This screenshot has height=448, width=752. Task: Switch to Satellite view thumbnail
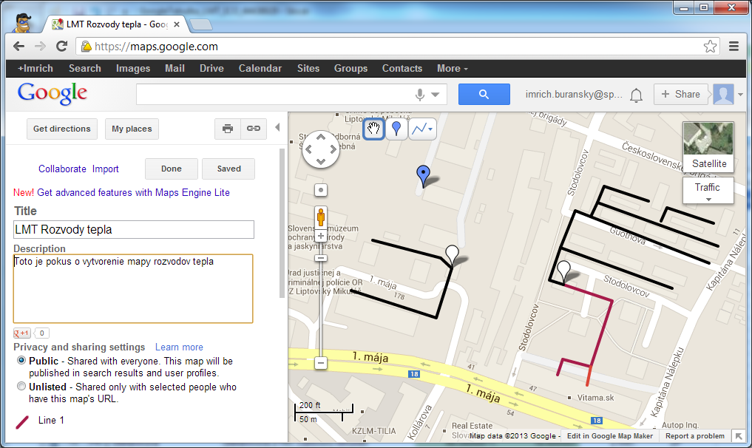(708, 146)
